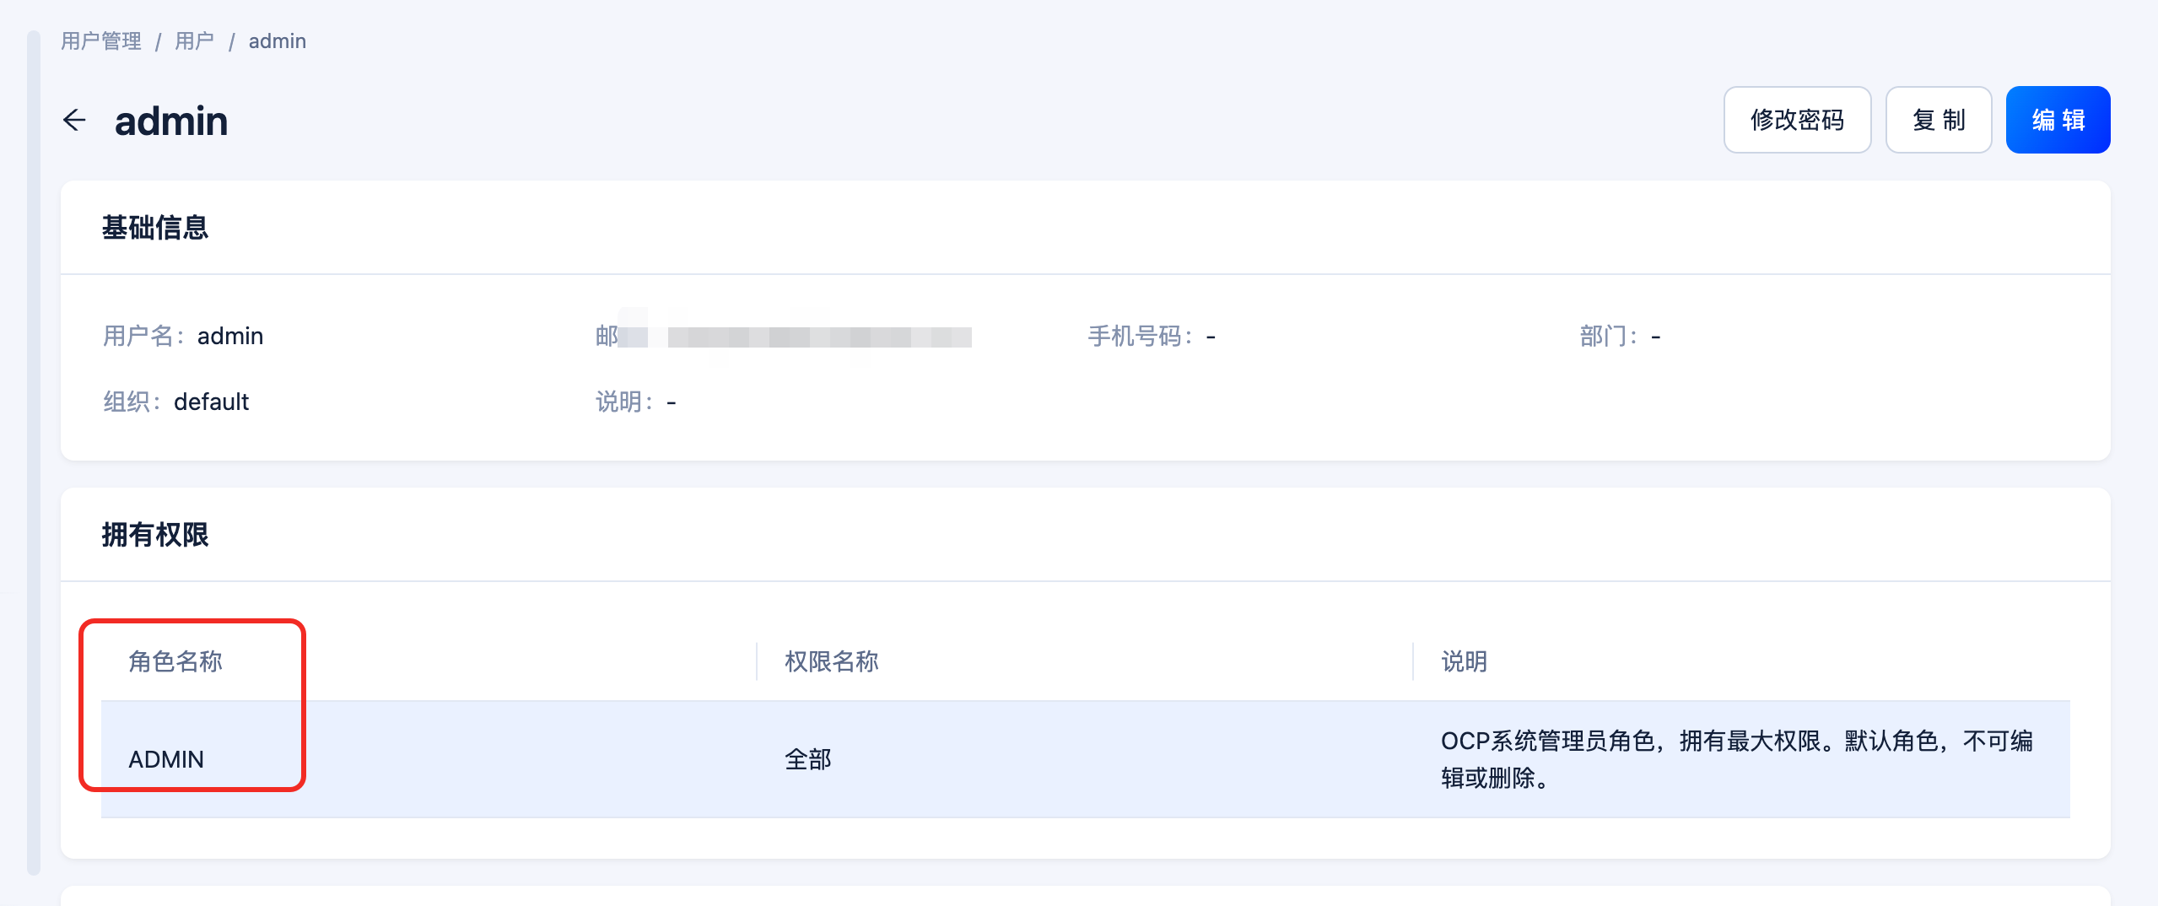Select the ADMIN role name cell
The height and width of the screenshot is (906, 2158).
click(x=166, y=759)
